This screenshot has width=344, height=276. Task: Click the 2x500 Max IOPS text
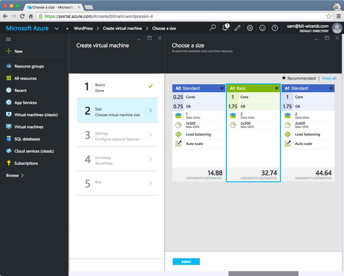coord(302,125)
